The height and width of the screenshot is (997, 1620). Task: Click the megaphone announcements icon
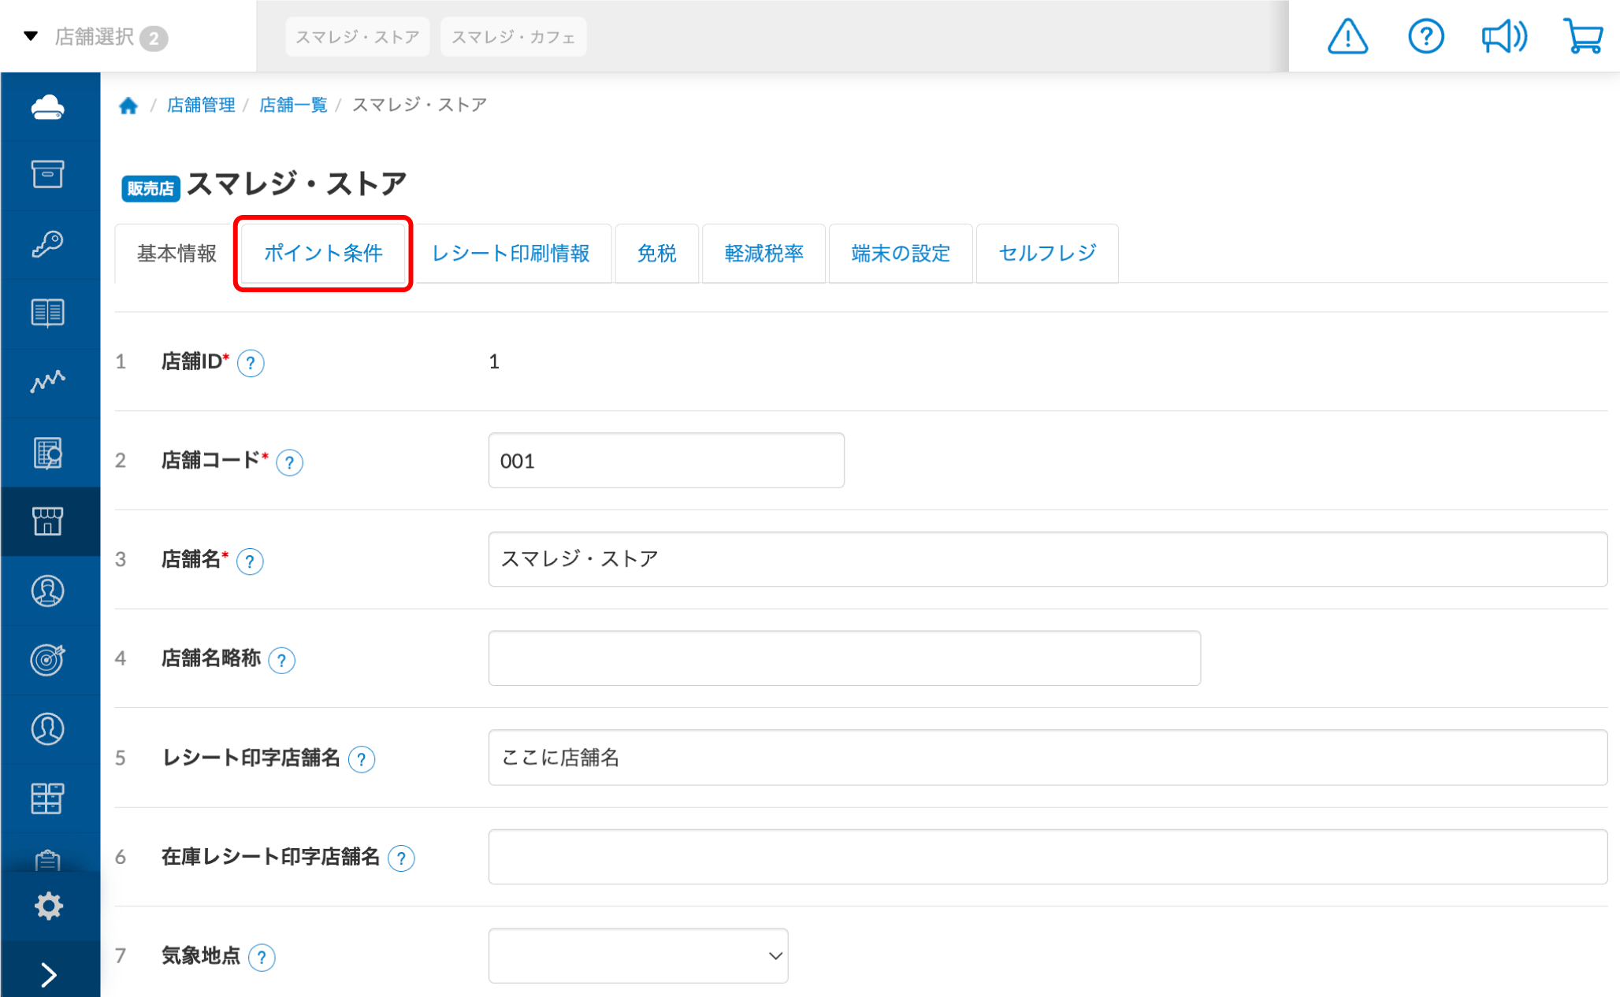[x=1503, y=37]
